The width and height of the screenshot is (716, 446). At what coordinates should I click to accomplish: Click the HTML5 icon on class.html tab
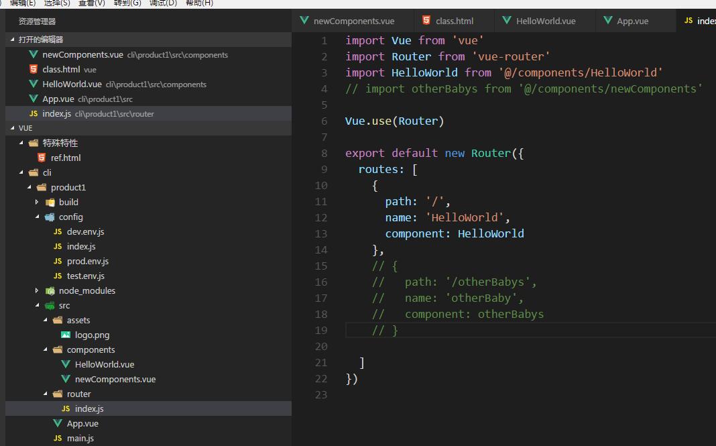coord(426,21)
